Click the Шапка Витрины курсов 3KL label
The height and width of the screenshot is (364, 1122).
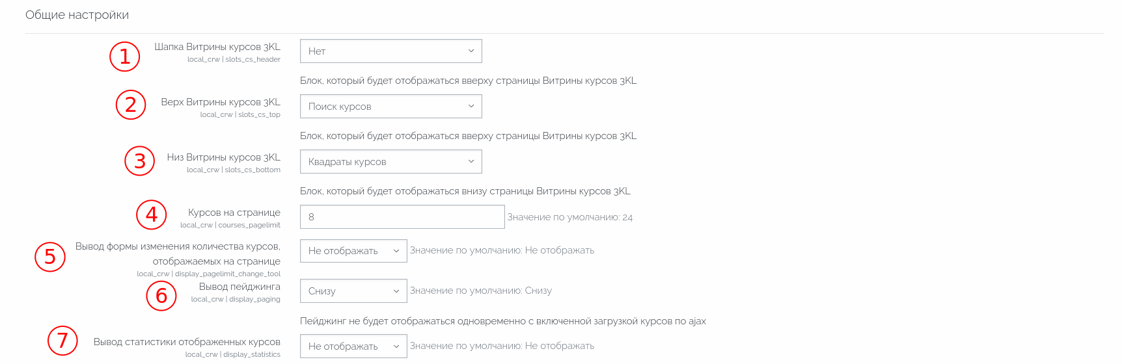point(217,47)
